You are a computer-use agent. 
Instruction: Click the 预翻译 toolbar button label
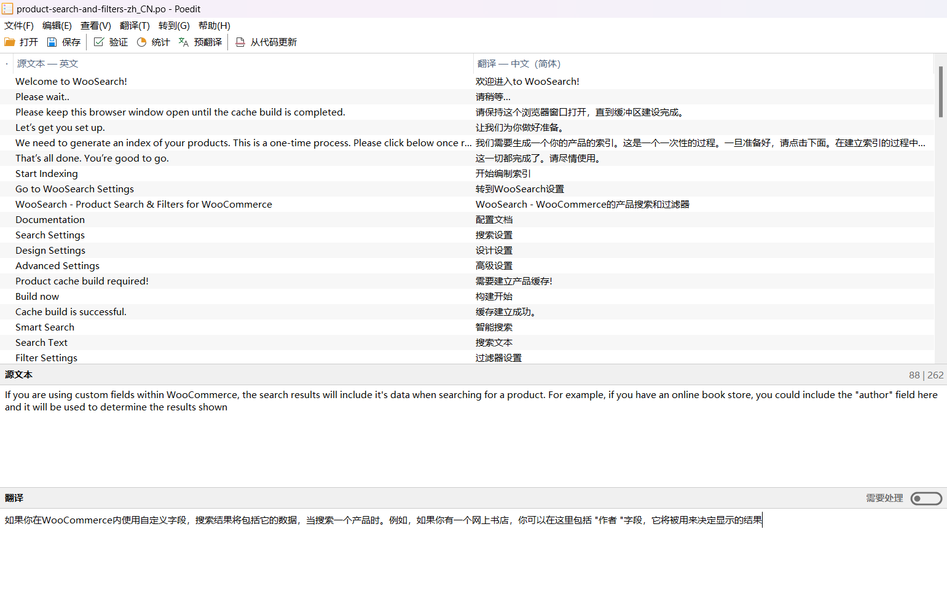coord(208,42)
